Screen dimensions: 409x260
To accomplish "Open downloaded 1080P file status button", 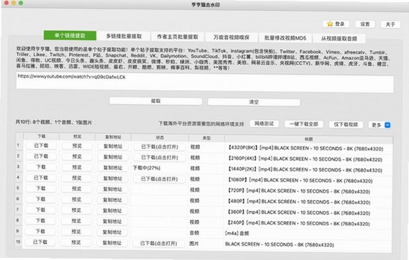I will [x=159, y=179].
